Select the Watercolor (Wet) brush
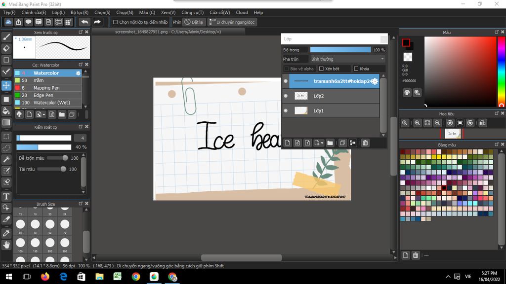 click(x=48, y=103)
